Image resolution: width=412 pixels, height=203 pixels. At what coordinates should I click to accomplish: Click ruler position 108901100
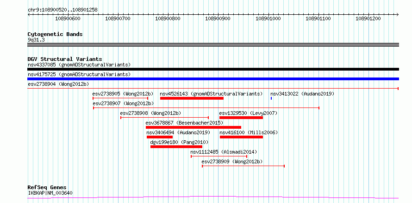tap(318, 18)
